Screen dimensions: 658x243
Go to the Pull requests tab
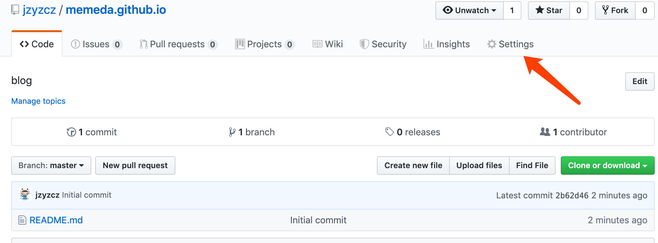tap(177, 44)
